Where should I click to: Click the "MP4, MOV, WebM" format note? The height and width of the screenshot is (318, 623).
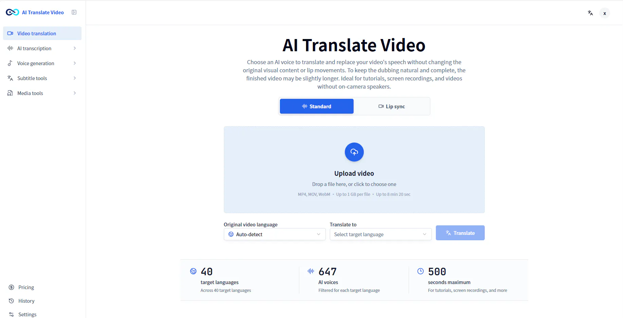(314, 194)
